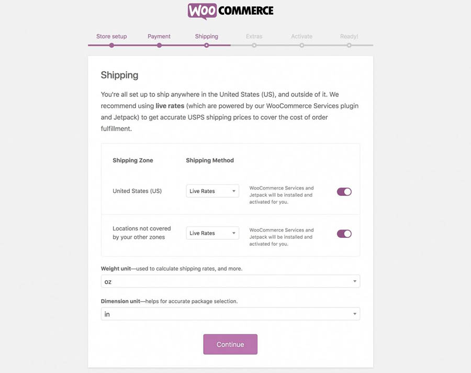Image resolution: width=471 pixels, height=373 pixels.
Task: Open United States shipping method dropdown
Action: tap(212, 191)
